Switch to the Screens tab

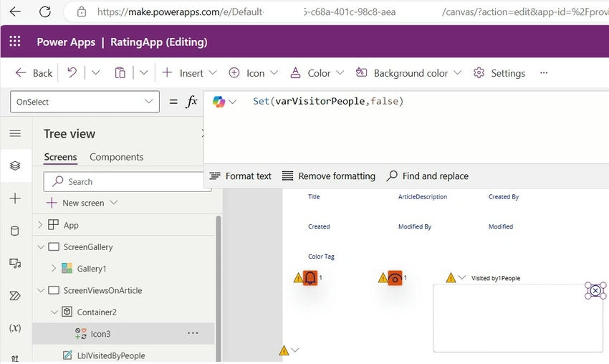pos(60,157)
